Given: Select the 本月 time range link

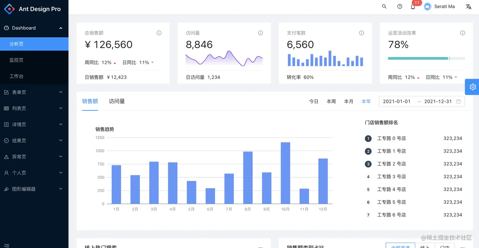Looking at the screenshot, I should pyautogui.click(x=348, y=101).
